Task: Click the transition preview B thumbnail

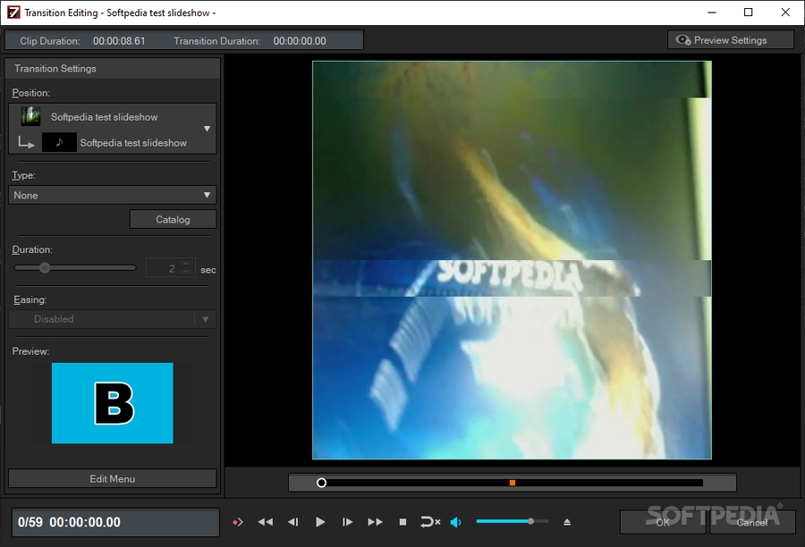Action: click(113, 403)
